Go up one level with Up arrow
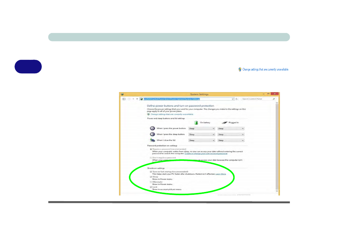Image resolution: width=338 pixels, height=238 pixels. [x=137, y=99]
